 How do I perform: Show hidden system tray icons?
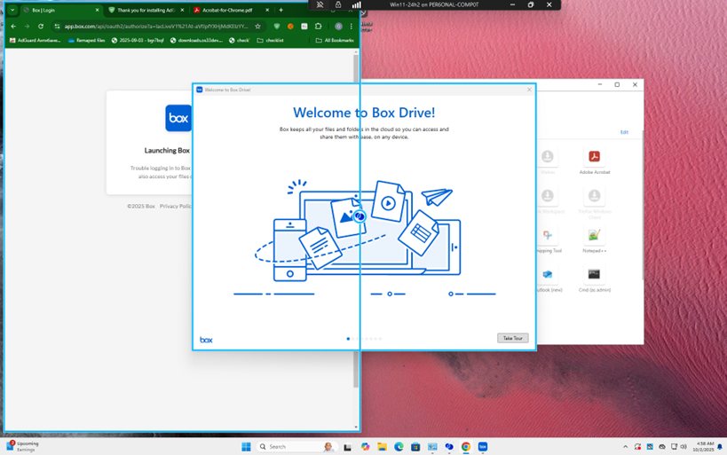tap(626, 447)
